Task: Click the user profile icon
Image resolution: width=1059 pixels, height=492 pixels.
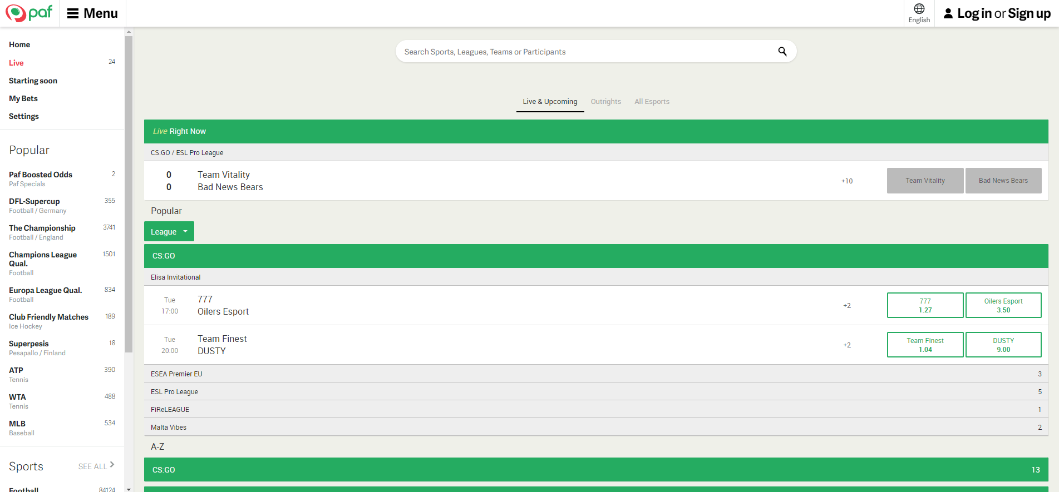Action: tap(948, 13)
